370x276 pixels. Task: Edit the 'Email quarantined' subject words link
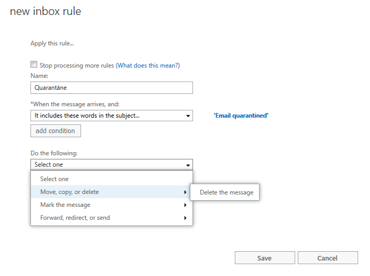point(241,116)
